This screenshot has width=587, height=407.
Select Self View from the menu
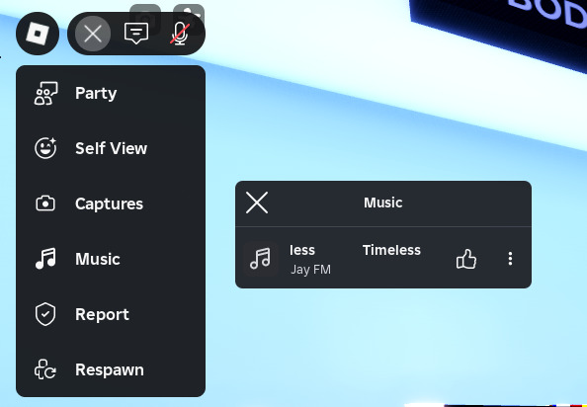[111, 148]
